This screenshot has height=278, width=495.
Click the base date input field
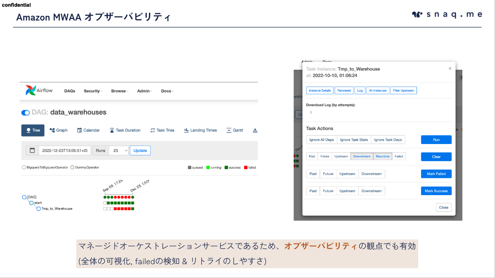[65, 150]
